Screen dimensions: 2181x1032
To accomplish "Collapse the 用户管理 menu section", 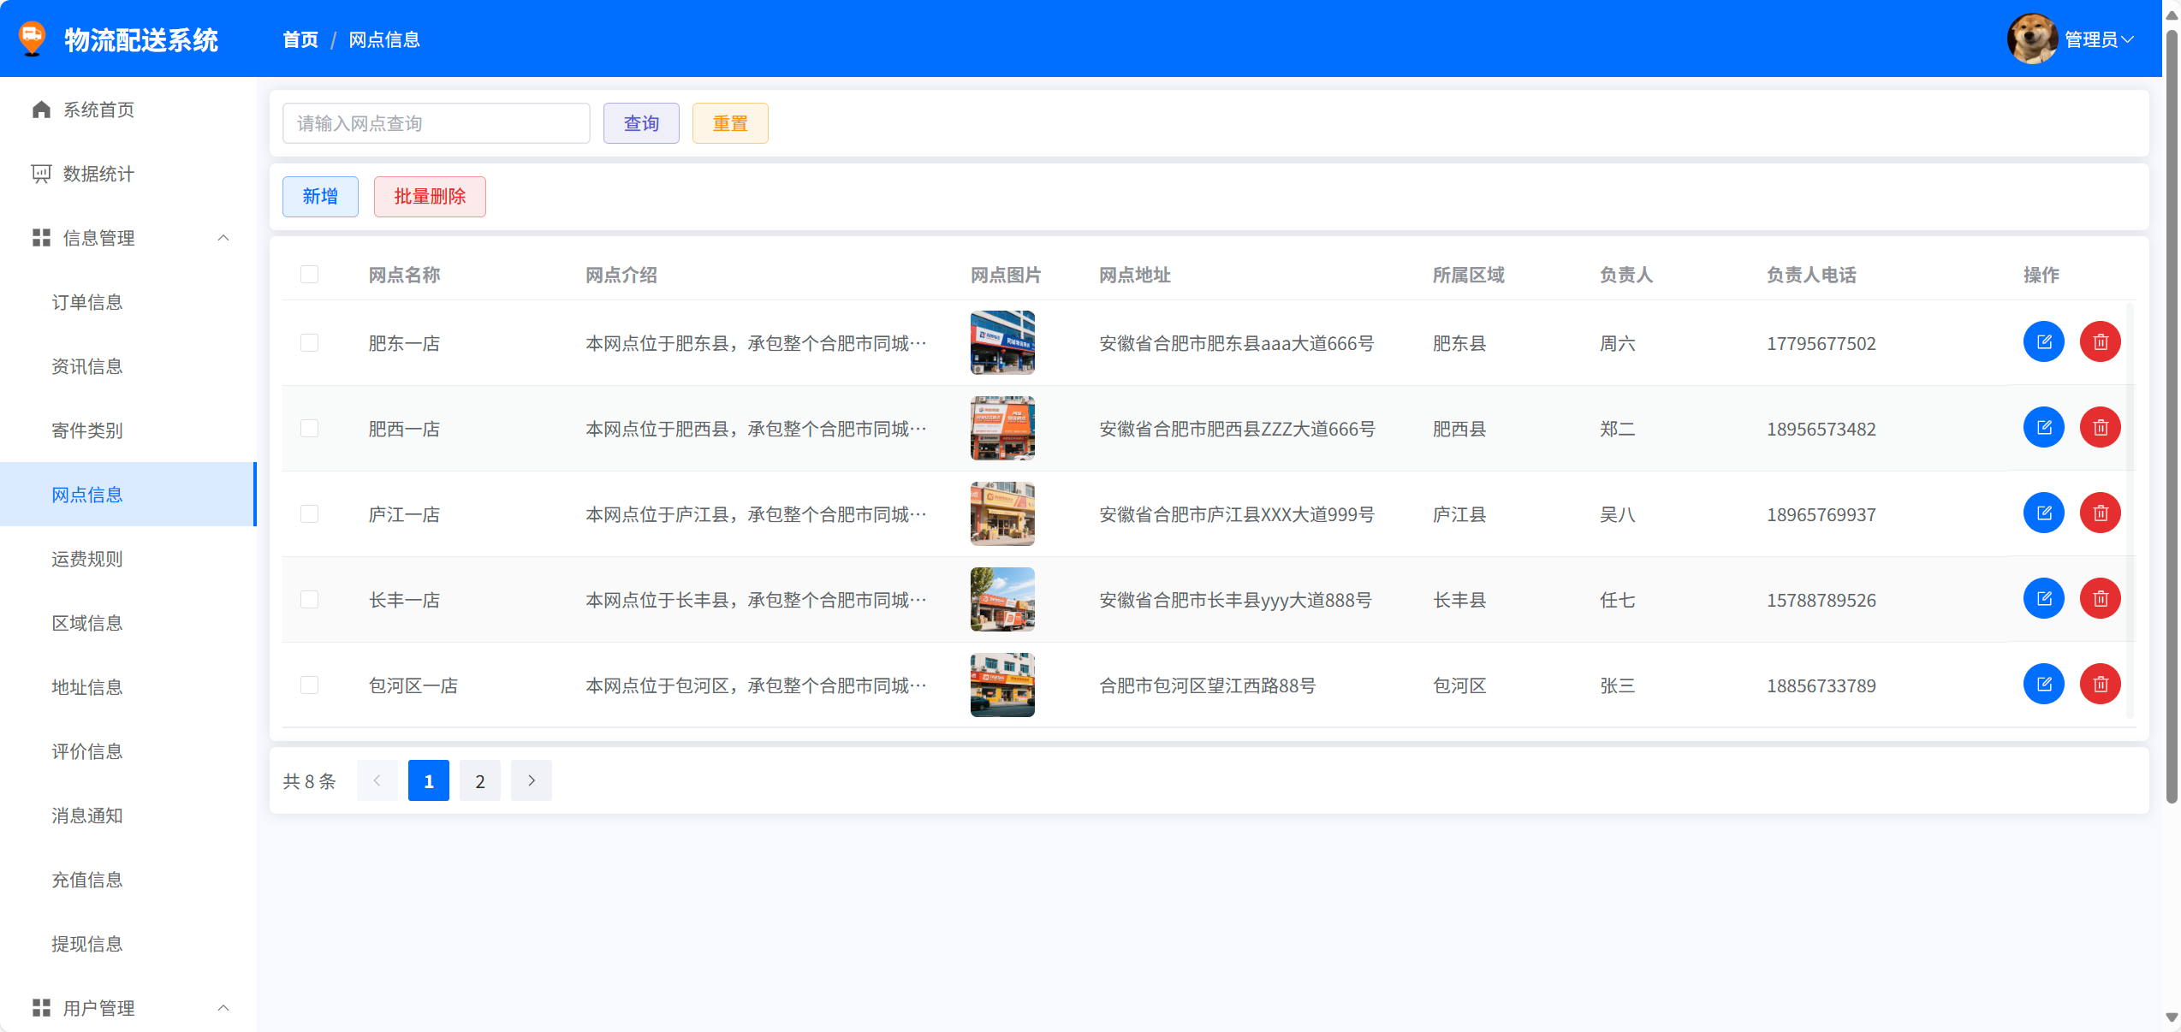I will (x=223, y=1008).
